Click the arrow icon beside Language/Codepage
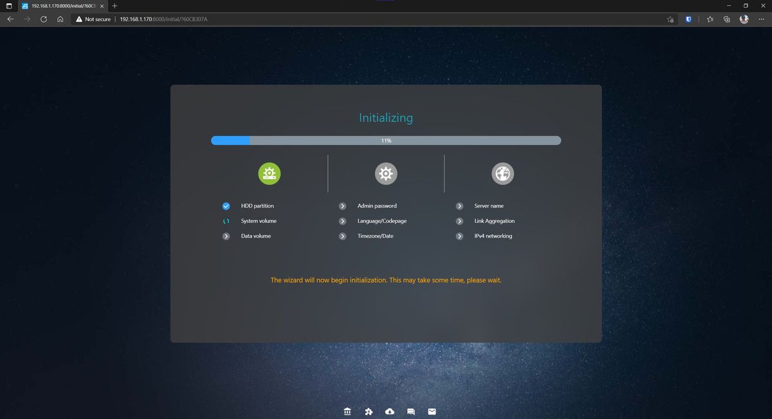772x419 pixels. (343, 221)
